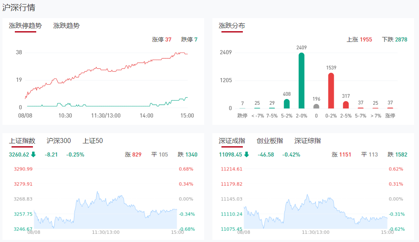Click the green down arrow beside 3260.62
419x242 pixels.
[x=33, y=154]
